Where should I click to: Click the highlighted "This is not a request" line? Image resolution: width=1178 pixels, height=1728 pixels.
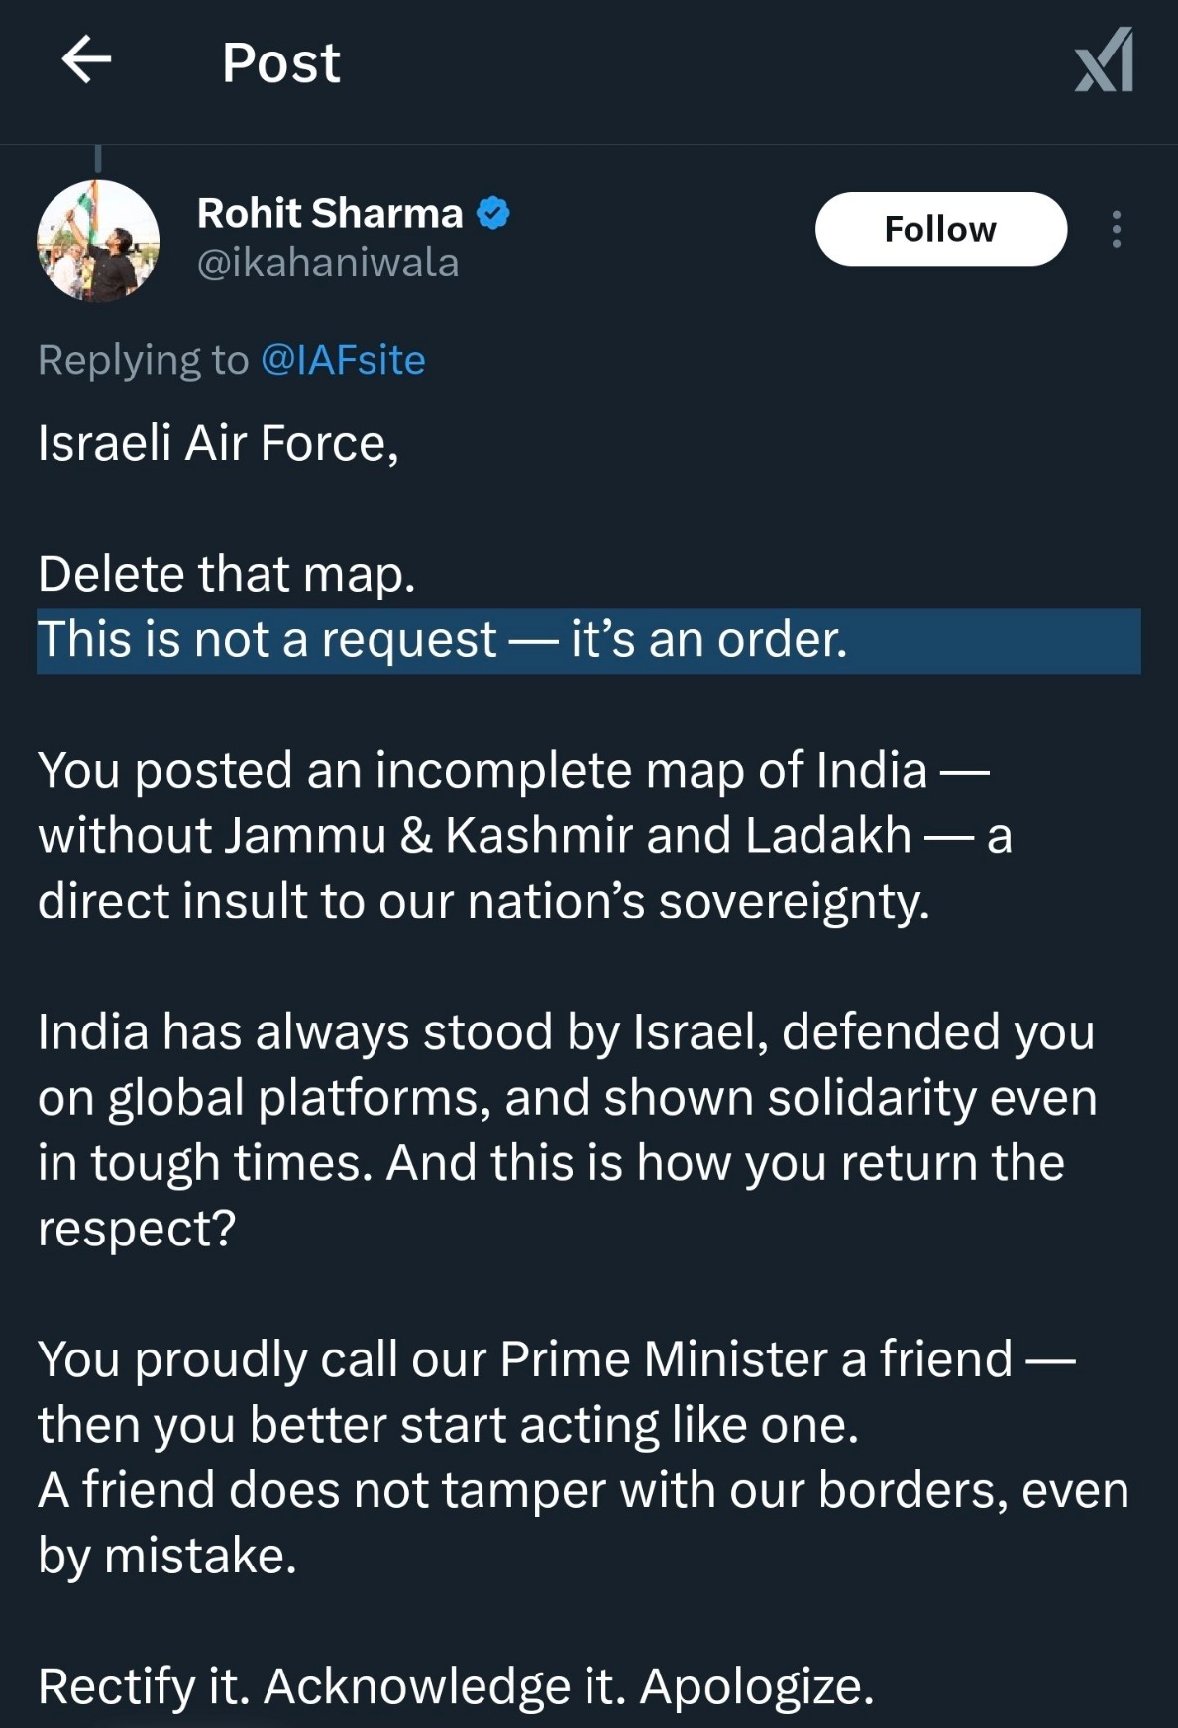click(442, 640)
